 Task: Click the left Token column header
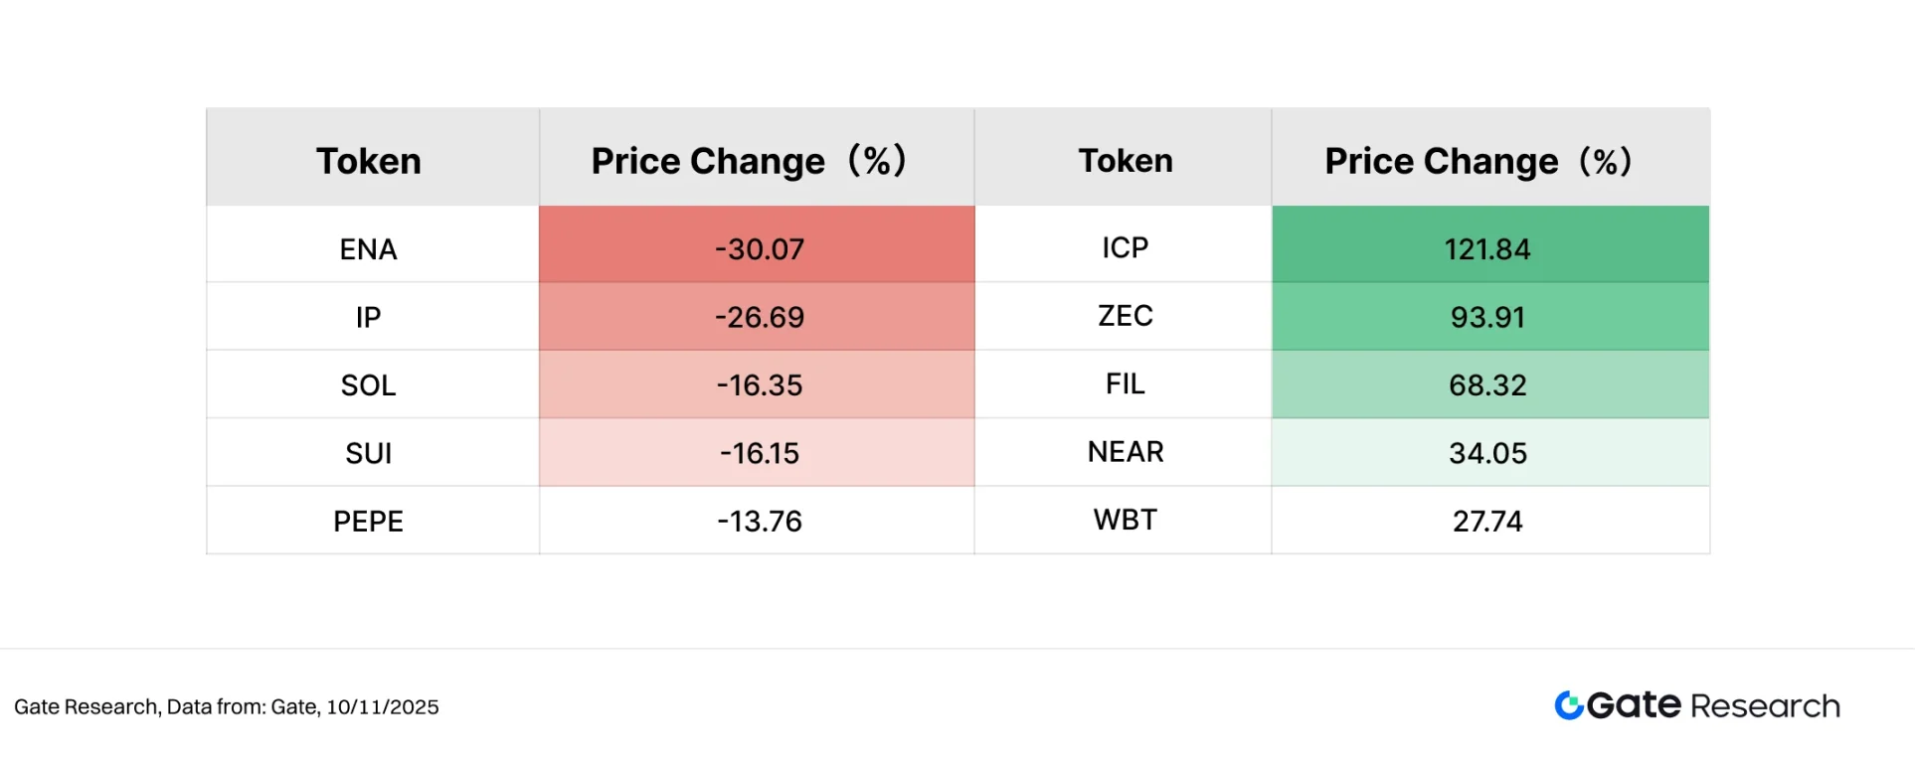tap(369, 161)
